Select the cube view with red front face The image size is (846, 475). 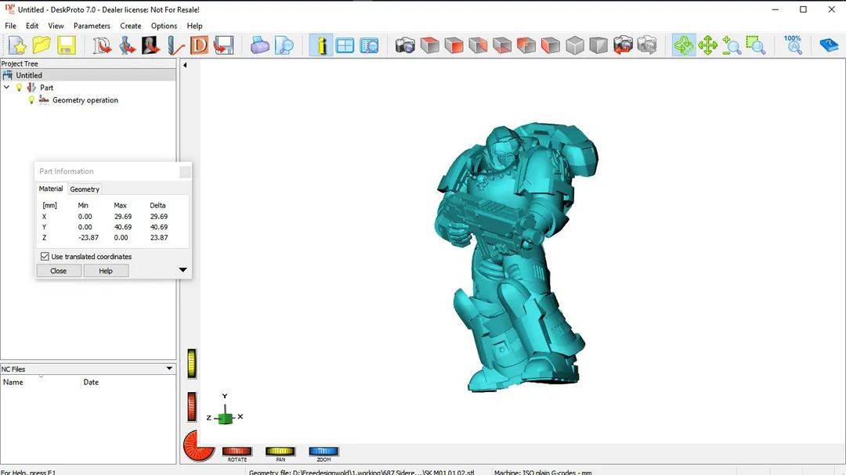click(454, 45)
